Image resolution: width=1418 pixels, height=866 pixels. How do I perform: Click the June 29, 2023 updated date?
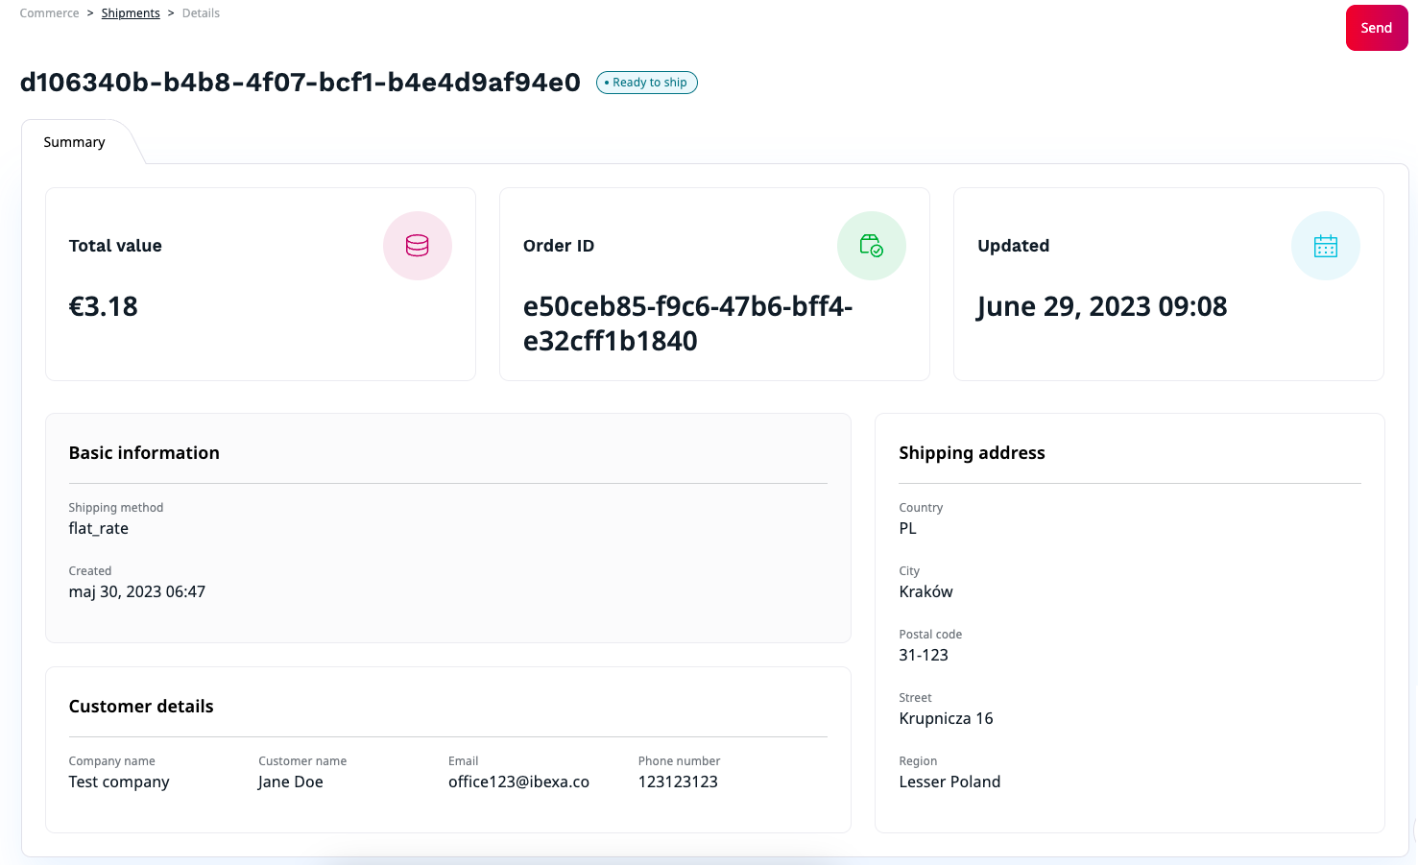point(1101,307)
